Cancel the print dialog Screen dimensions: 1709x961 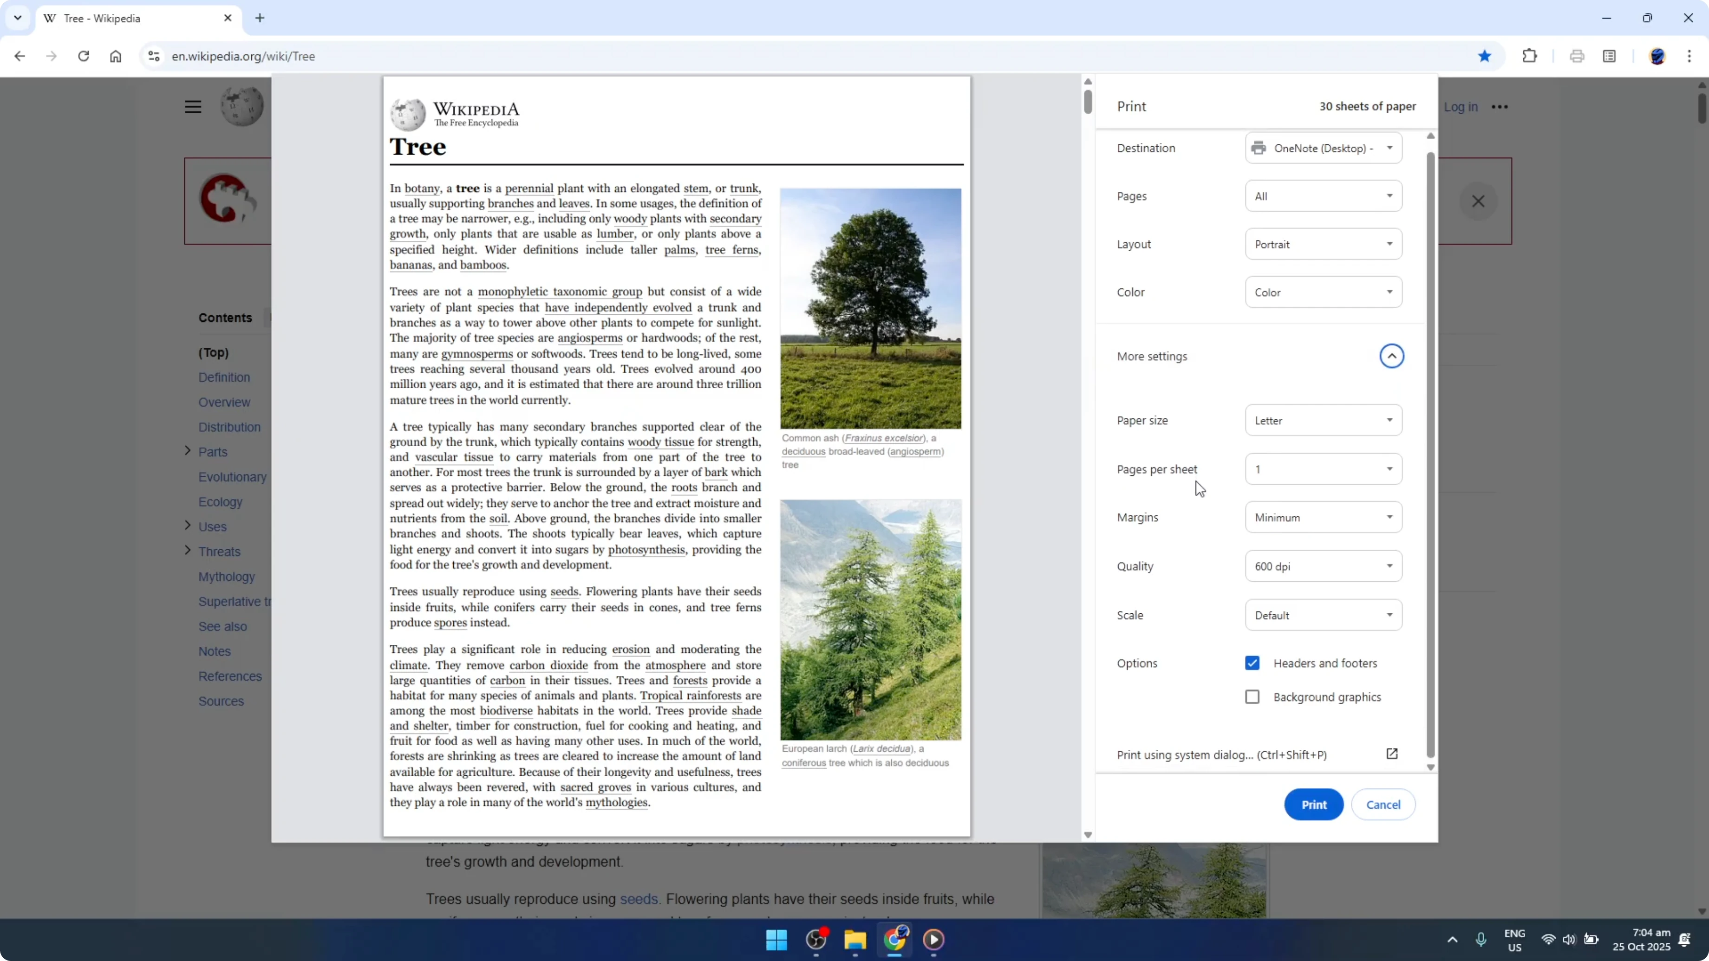pos(1383,805)
